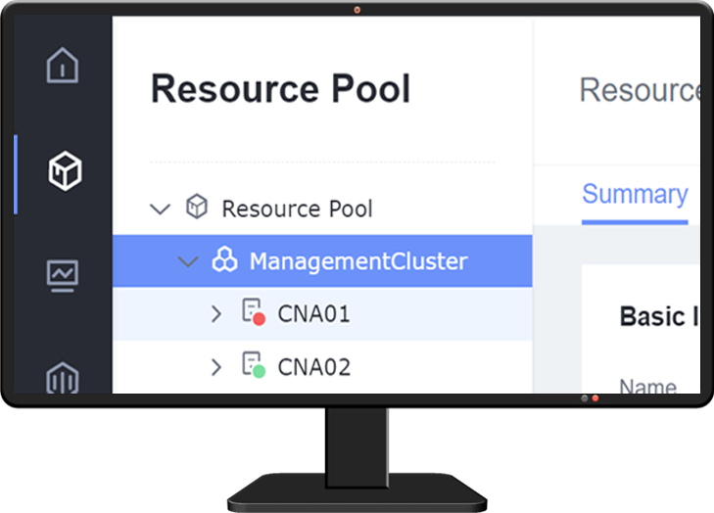The image size is (714, 513).
Task: Click the Resource Pool root tree label
Action: [297, 209]
